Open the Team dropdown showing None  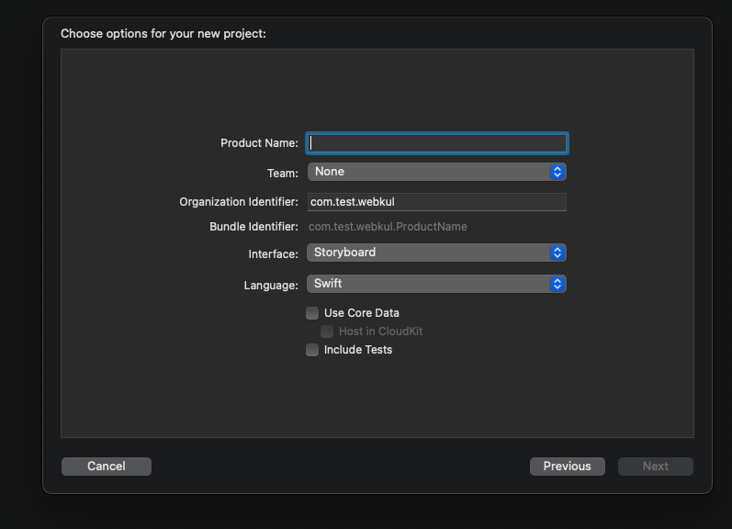[429, 172]
